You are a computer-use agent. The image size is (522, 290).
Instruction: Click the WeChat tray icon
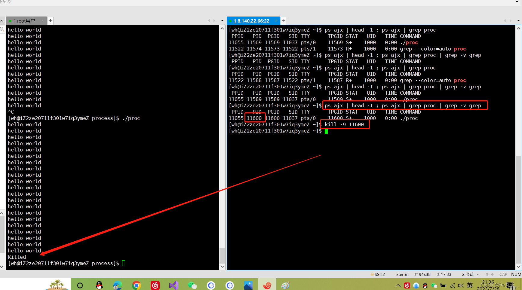[434, 285]
